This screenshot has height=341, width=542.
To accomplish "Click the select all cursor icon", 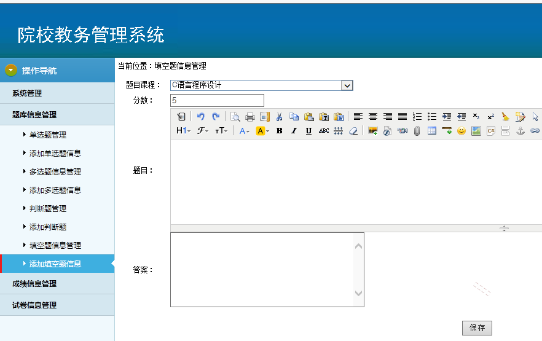I will (535, 116).
